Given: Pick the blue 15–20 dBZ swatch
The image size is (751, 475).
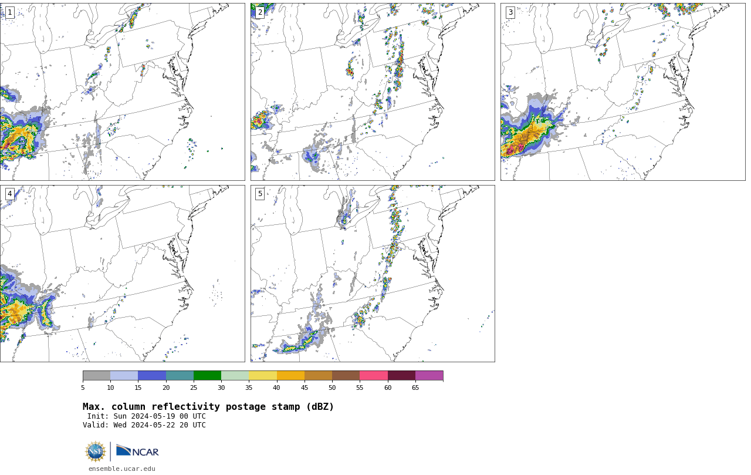Looking at the screenshot, I should [152, 376].
